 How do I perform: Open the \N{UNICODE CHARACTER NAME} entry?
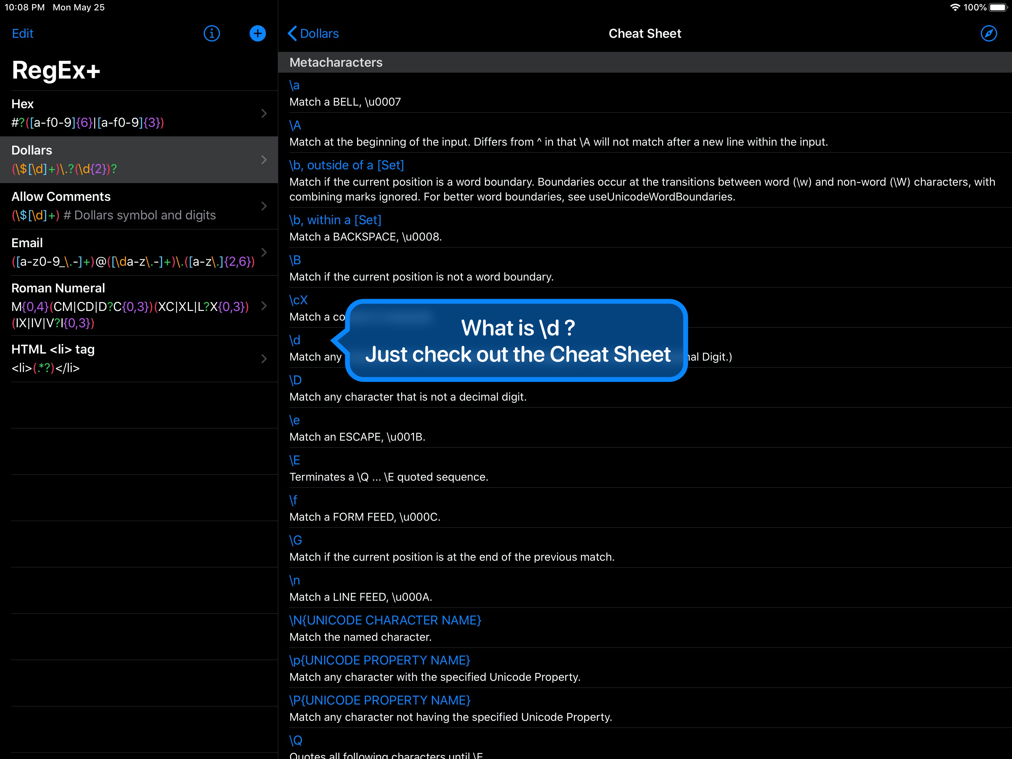coord(385,620)
